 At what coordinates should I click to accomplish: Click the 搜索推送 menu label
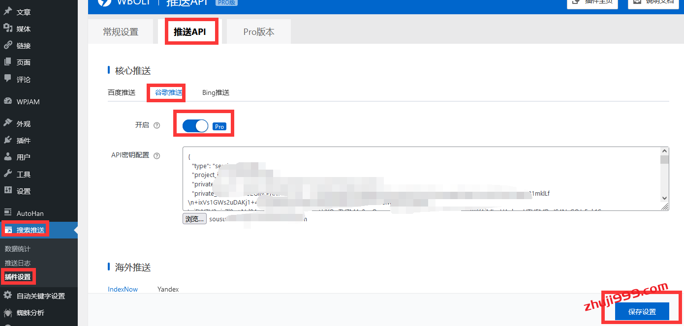31,230
